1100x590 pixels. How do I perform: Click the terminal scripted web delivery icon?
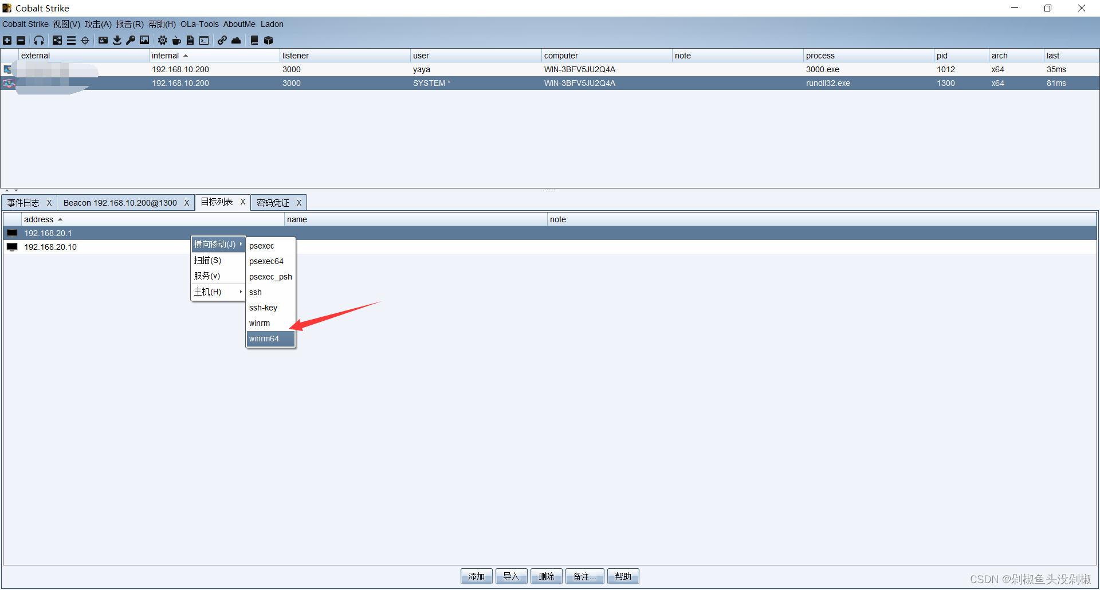coord(204,40)
